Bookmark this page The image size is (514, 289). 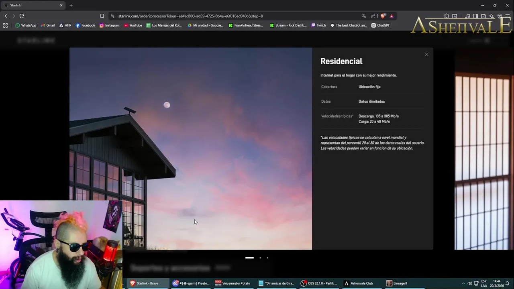click(x=102, y=16)
